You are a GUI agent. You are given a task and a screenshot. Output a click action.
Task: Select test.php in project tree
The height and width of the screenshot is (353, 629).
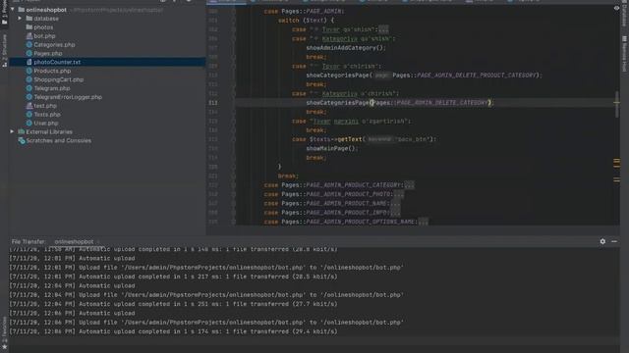coord(45,106)
